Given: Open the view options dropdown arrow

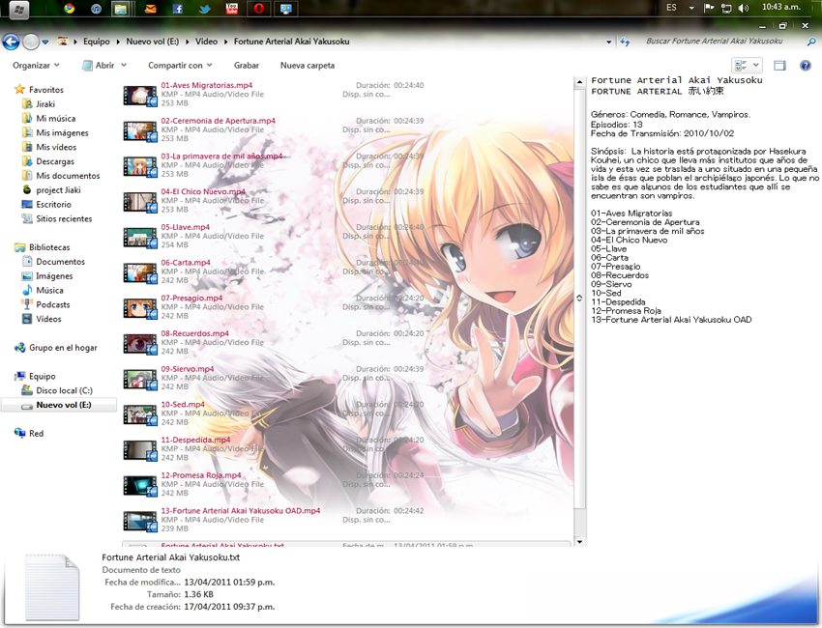Looking at the screenshot, I should click(755, 66).
